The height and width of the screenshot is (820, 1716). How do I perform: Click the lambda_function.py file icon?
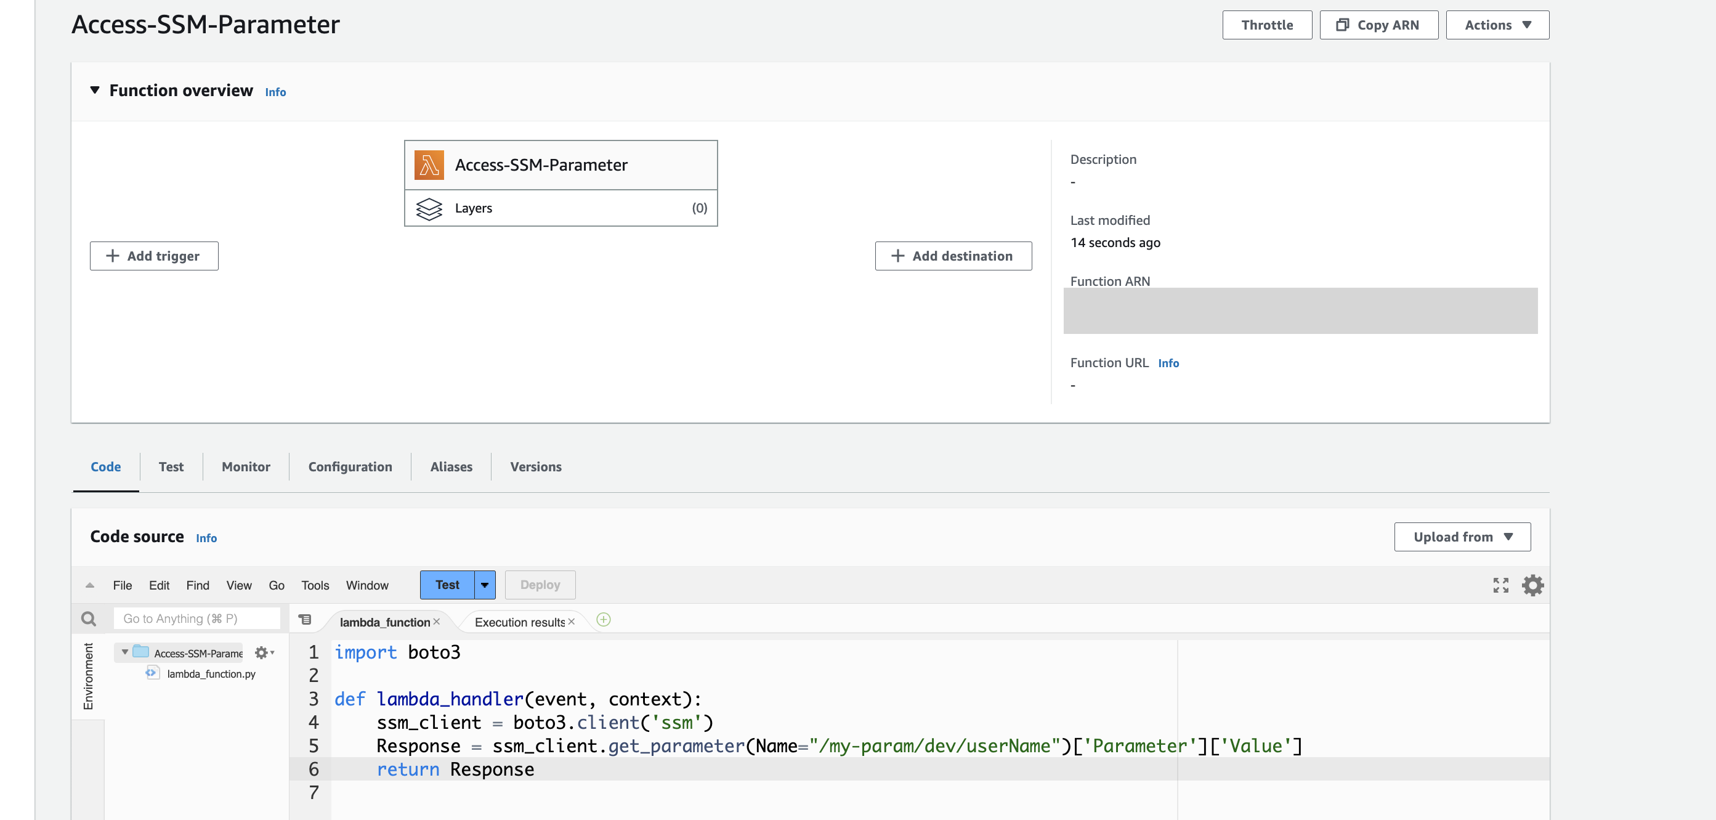(x=153, y=673)
